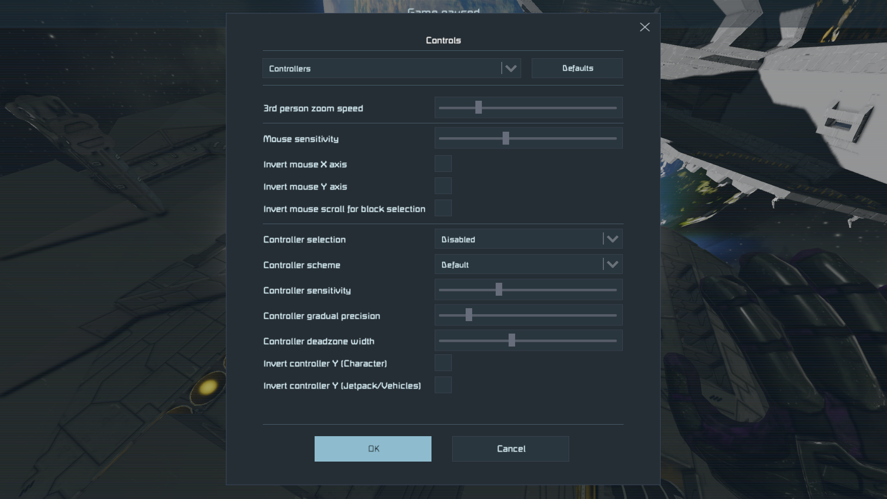Check Invert controller Y (Jetpack/Vehicles) box

coord(443,385)
